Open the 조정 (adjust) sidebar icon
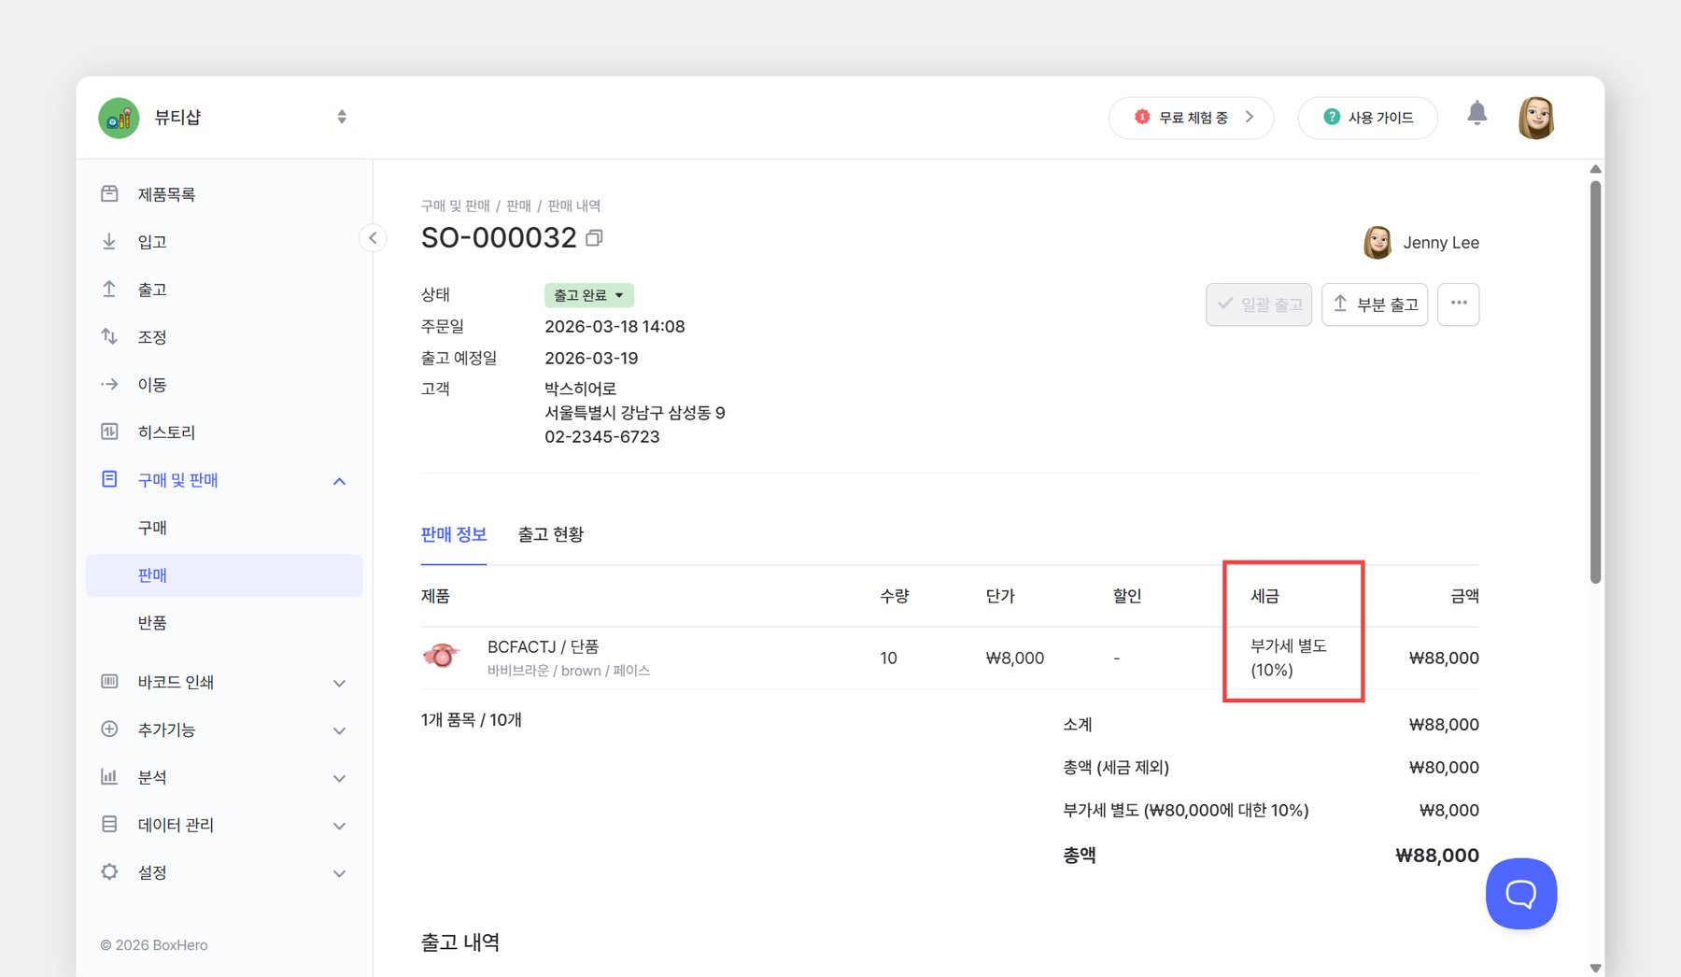 pos(109,336)
